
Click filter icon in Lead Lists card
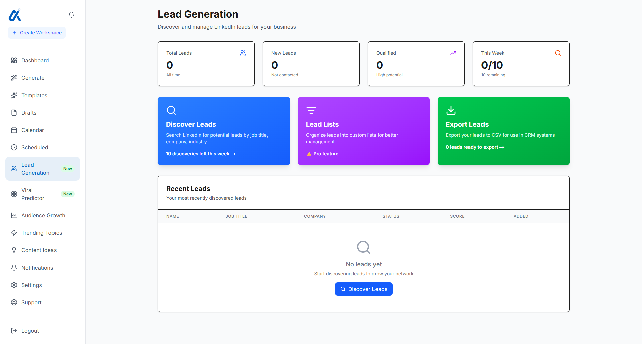tap(311, 110)
